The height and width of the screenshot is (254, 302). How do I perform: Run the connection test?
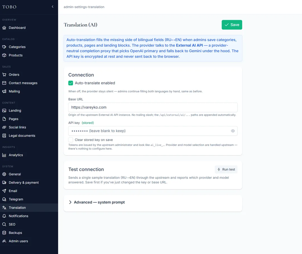tap(226, 170)
